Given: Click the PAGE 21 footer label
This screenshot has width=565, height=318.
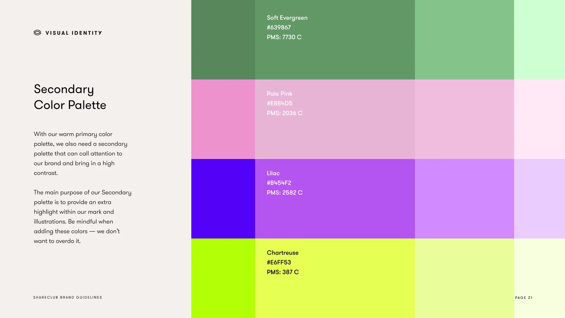Looking at the screenshot, I should [x=524, y=298].
